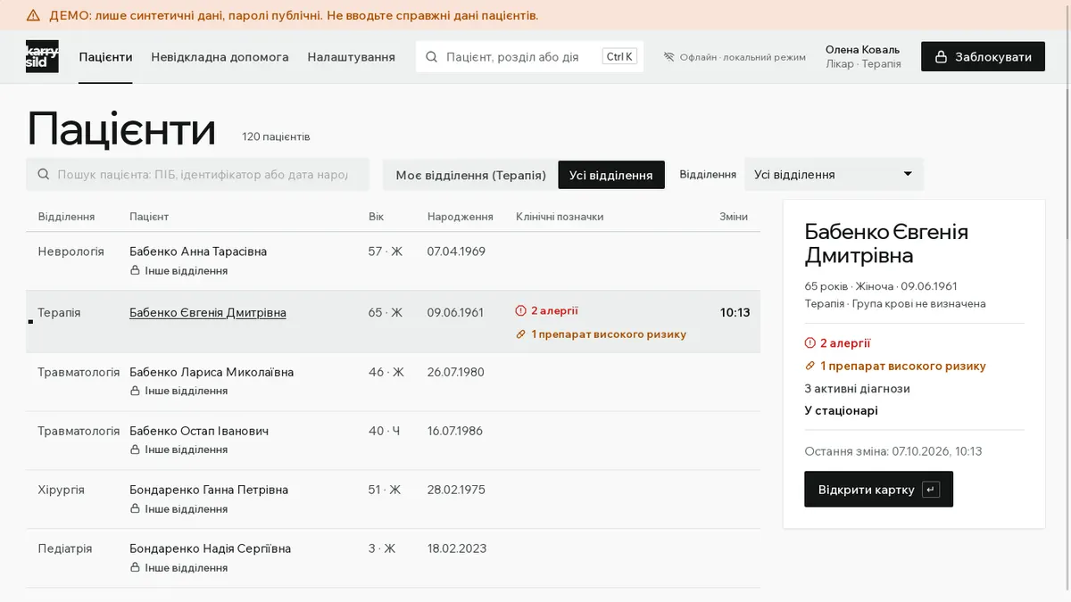Click the lock icon under Бабенко Анна Тарасівна
The image size is (1071, 602).
[136, 271]
